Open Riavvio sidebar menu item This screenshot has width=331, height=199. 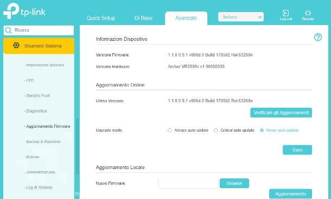(31, 157)
